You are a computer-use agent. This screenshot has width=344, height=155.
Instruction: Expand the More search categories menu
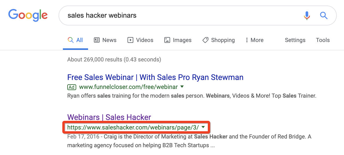click(x=254, y=40)
